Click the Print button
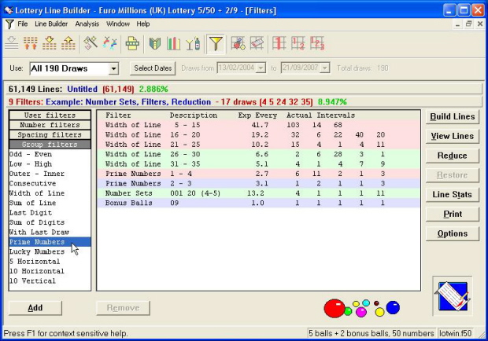Image resolution: width=488 pixels, height=341 pixels. (x=453, y=214)
